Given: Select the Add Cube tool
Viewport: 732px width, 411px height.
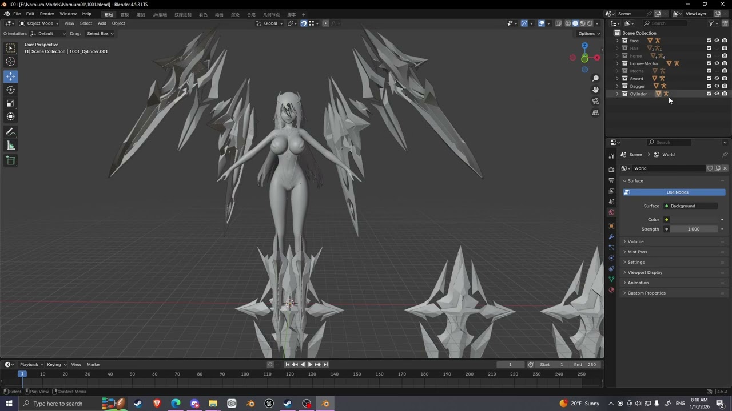Looking at the screenshot, I should point(11,160).
